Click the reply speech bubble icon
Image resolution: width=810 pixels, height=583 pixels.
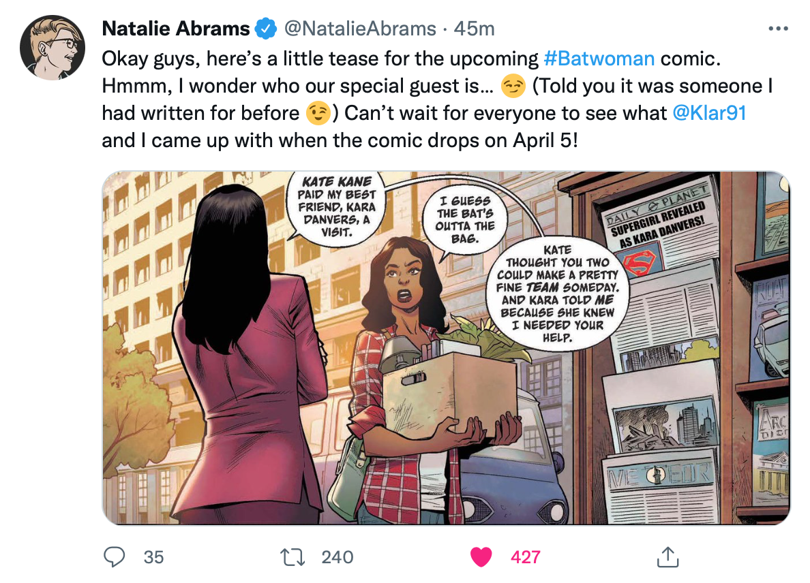click(x=114, y=556)
